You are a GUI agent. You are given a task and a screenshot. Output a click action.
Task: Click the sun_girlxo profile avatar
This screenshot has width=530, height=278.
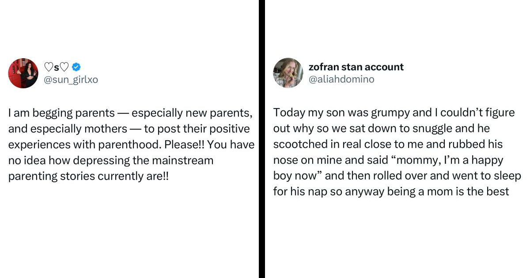pos(23,73)
